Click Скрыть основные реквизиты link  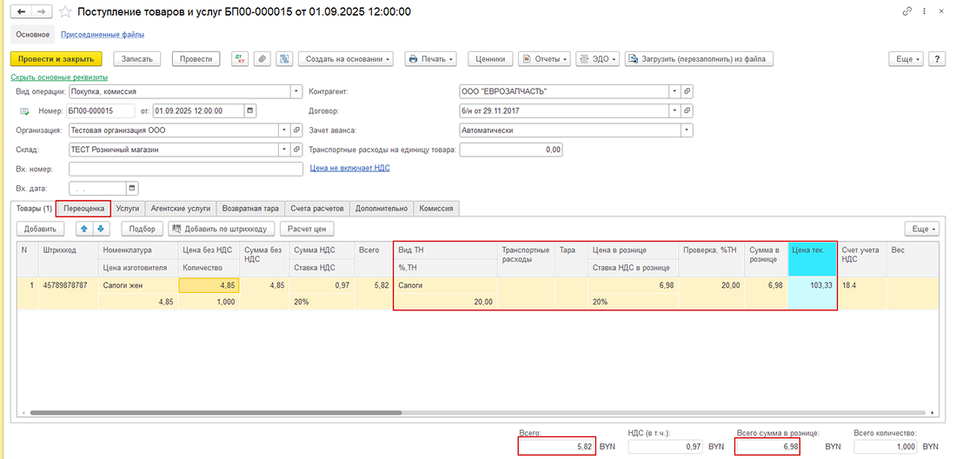pos(52,77)
